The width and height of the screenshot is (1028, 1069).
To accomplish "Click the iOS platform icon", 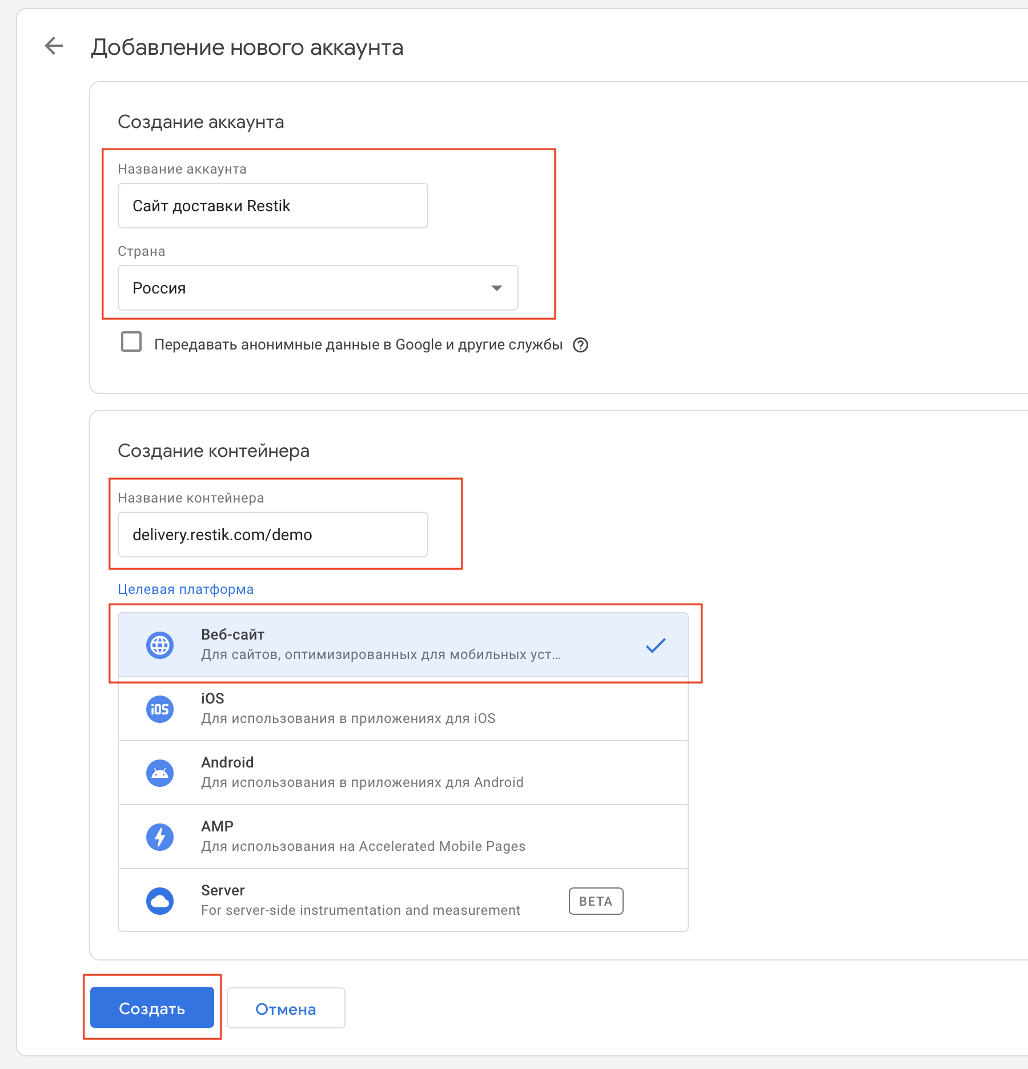I will pos(160,709).
